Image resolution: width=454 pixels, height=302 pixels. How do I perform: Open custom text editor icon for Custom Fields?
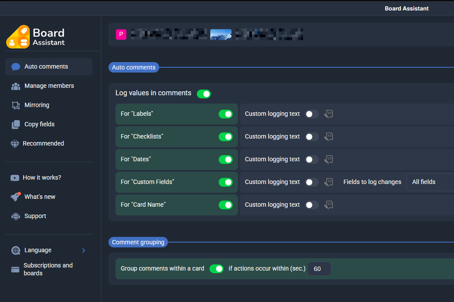click(x=329, y=182)
